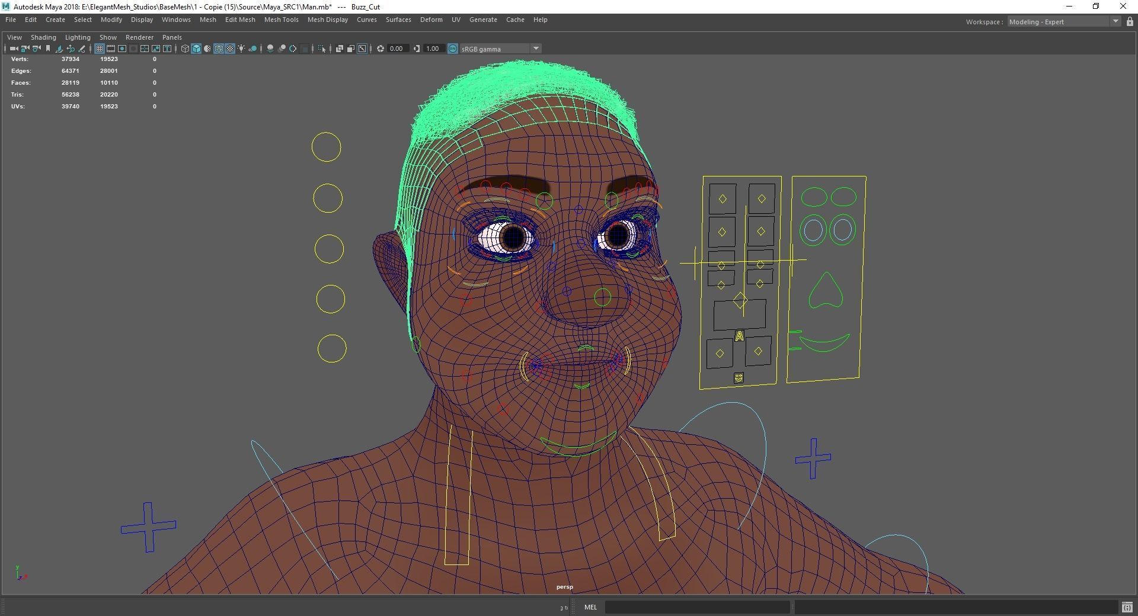This screenshot has height=616, width=1138.
Task: Expand the sRGB gamma dropdown
Action: (535, 49)
